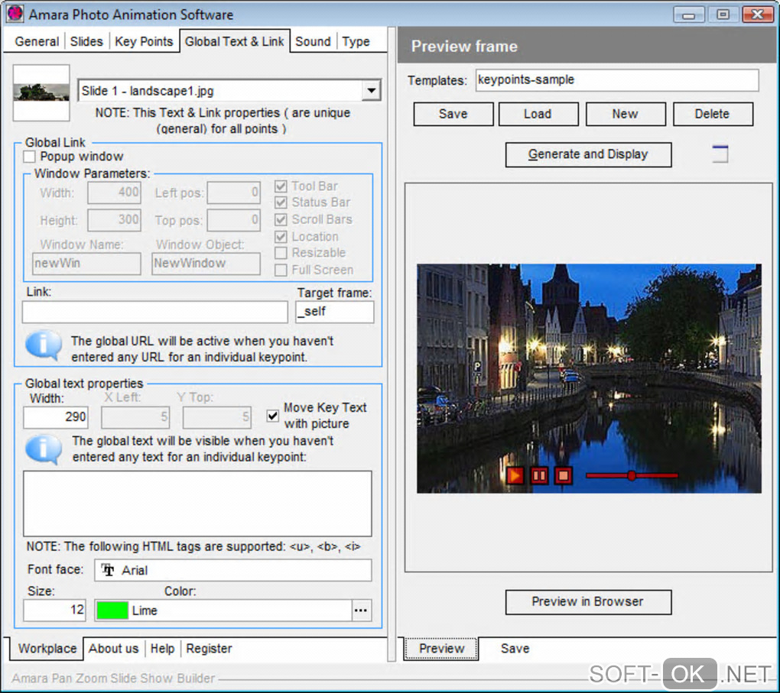The width and height of the screenshot is (780, 693).
Task: Click the Left pos field
Action: [234, 193]
